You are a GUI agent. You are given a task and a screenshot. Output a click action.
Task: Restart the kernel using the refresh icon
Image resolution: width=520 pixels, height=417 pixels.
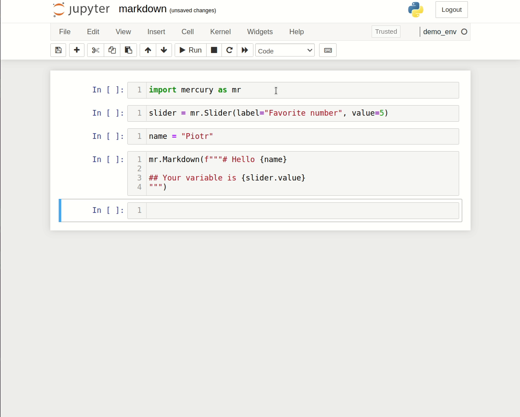click(229, 50)
